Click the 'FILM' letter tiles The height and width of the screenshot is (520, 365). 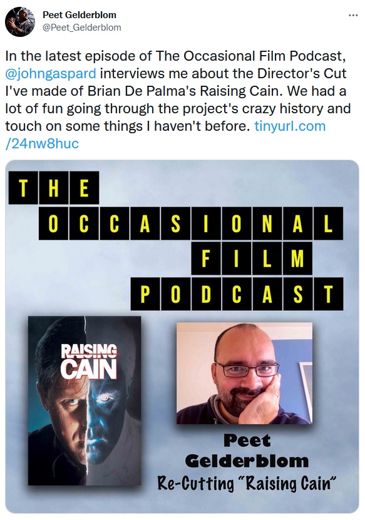pos(252,258)
